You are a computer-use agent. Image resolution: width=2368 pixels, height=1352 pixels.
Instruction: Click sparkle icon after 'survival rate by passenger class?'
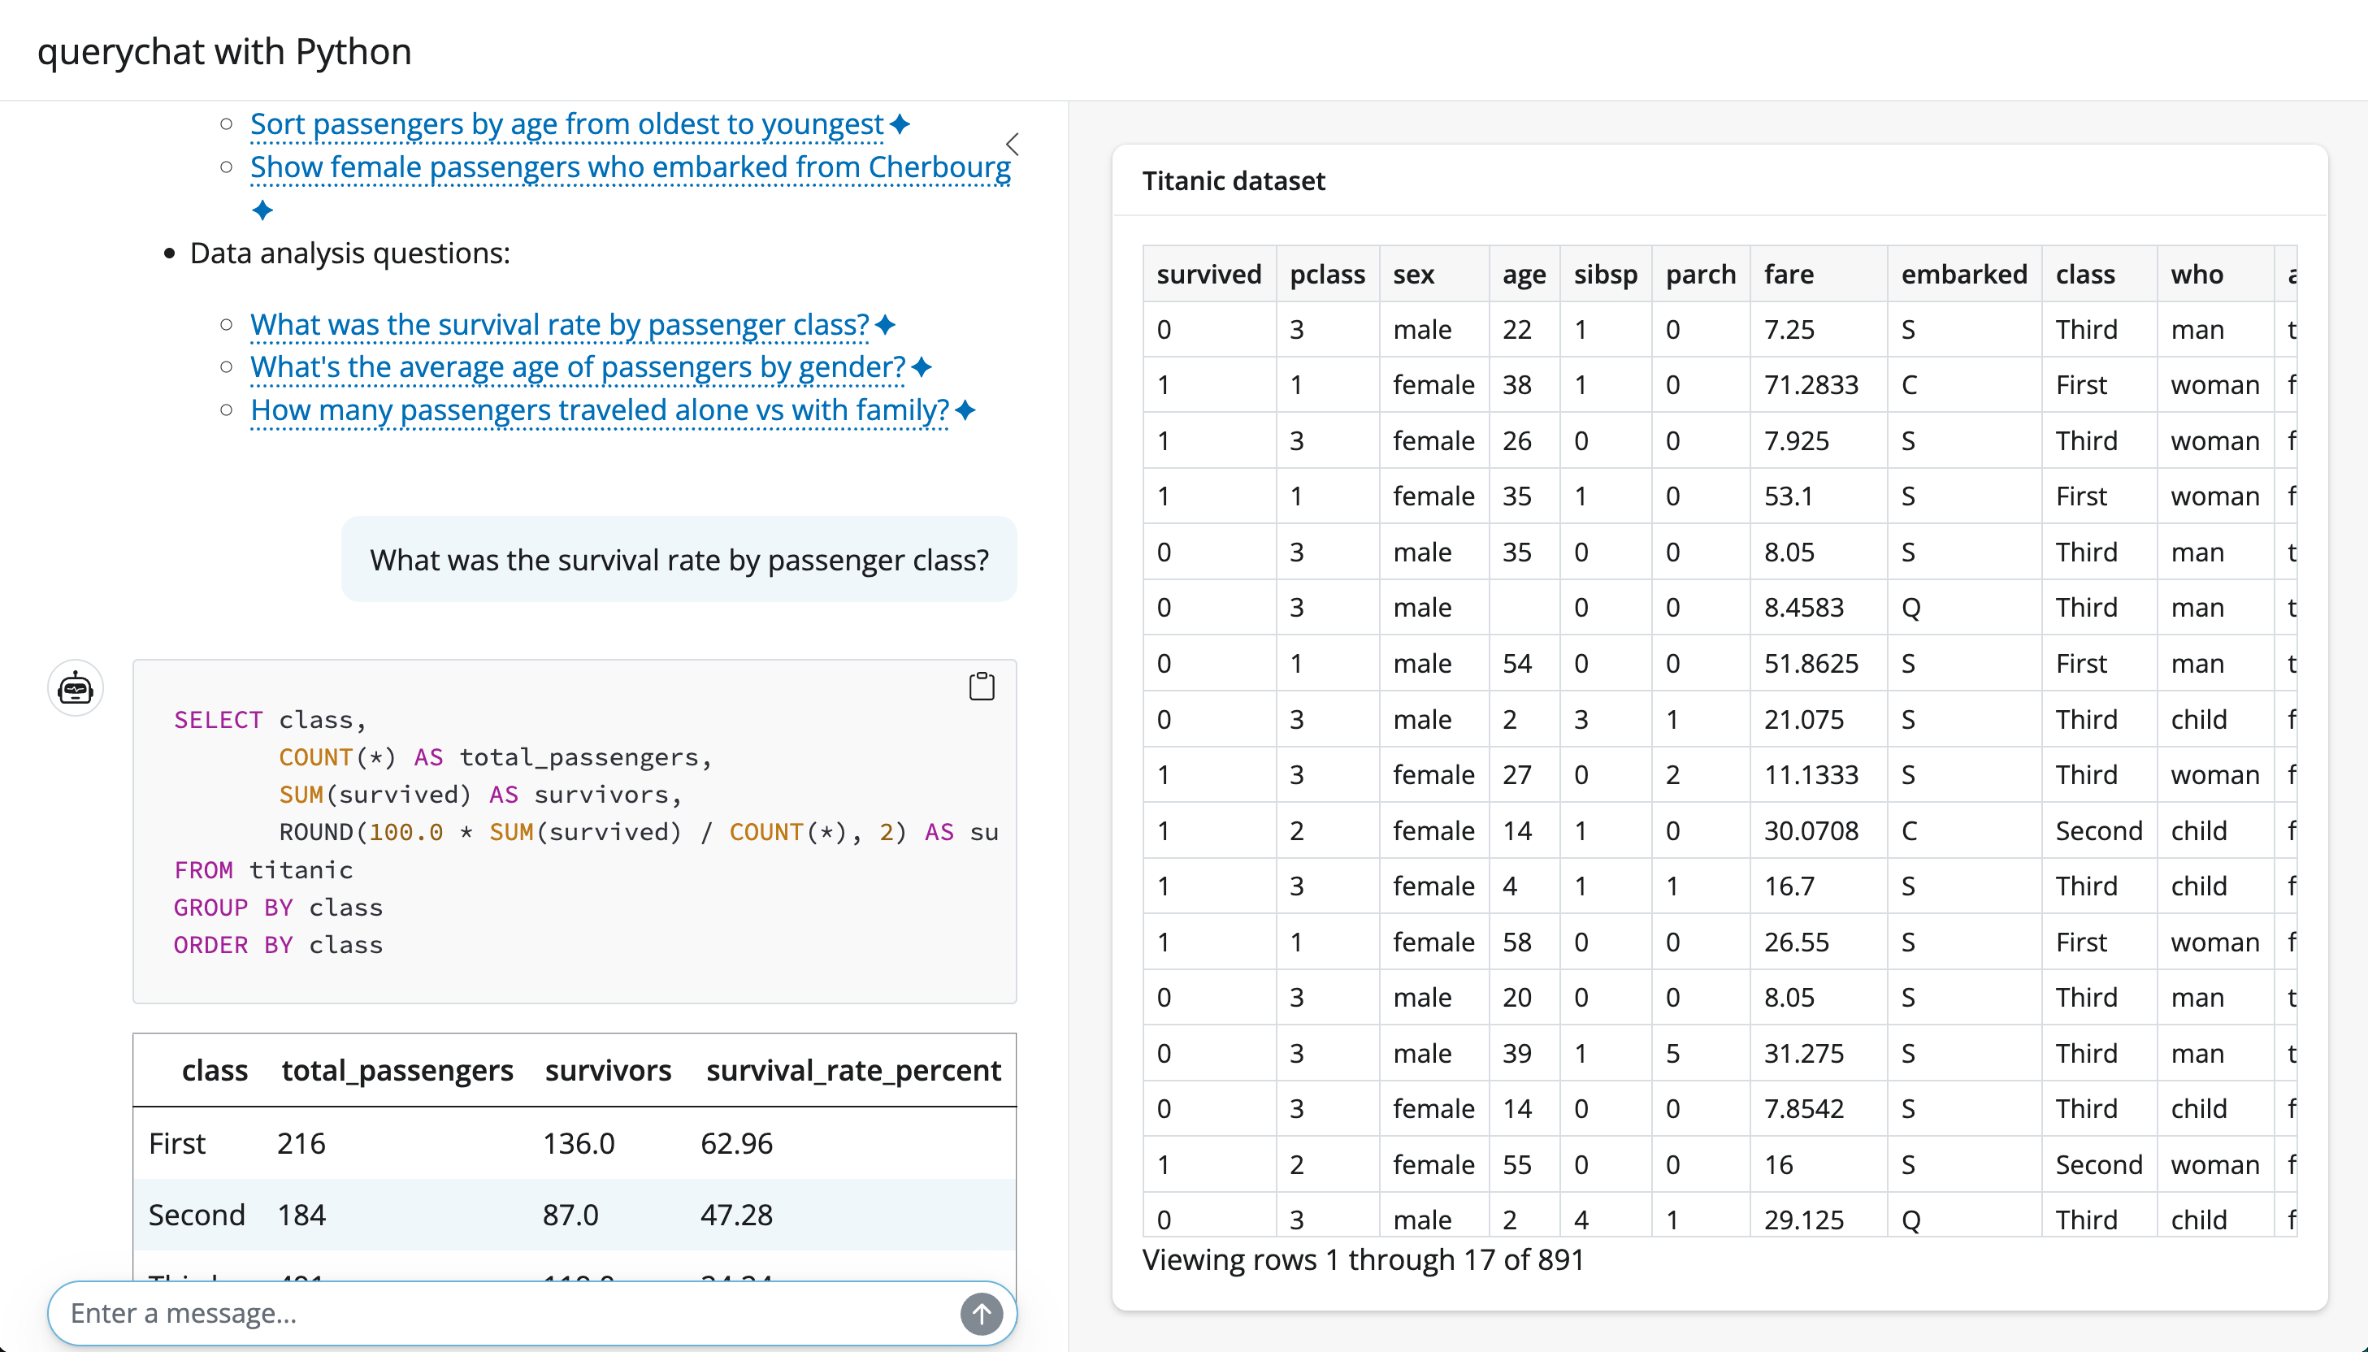point(885,325)
